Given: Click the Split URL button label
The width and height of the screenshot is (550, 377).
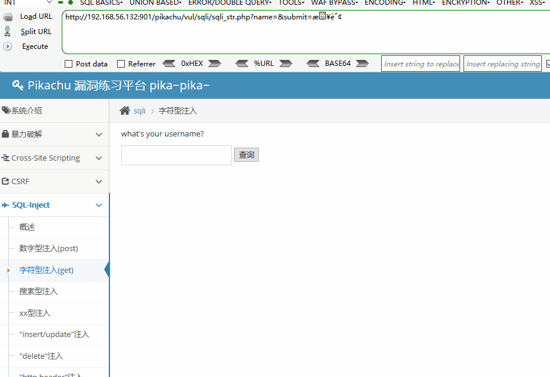Looking at the screenshot, I should pos(36,32).
